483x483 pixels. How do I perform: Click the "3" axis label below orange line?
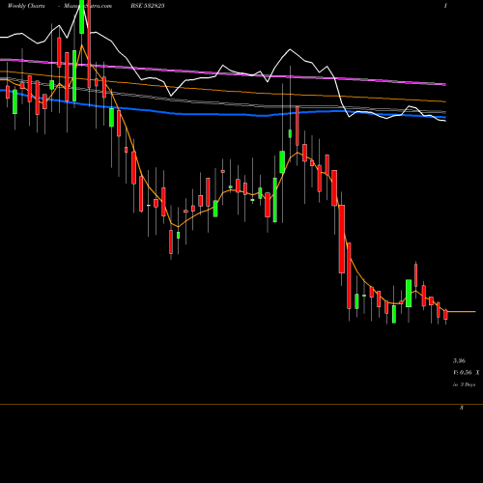(x=462, y=408)
